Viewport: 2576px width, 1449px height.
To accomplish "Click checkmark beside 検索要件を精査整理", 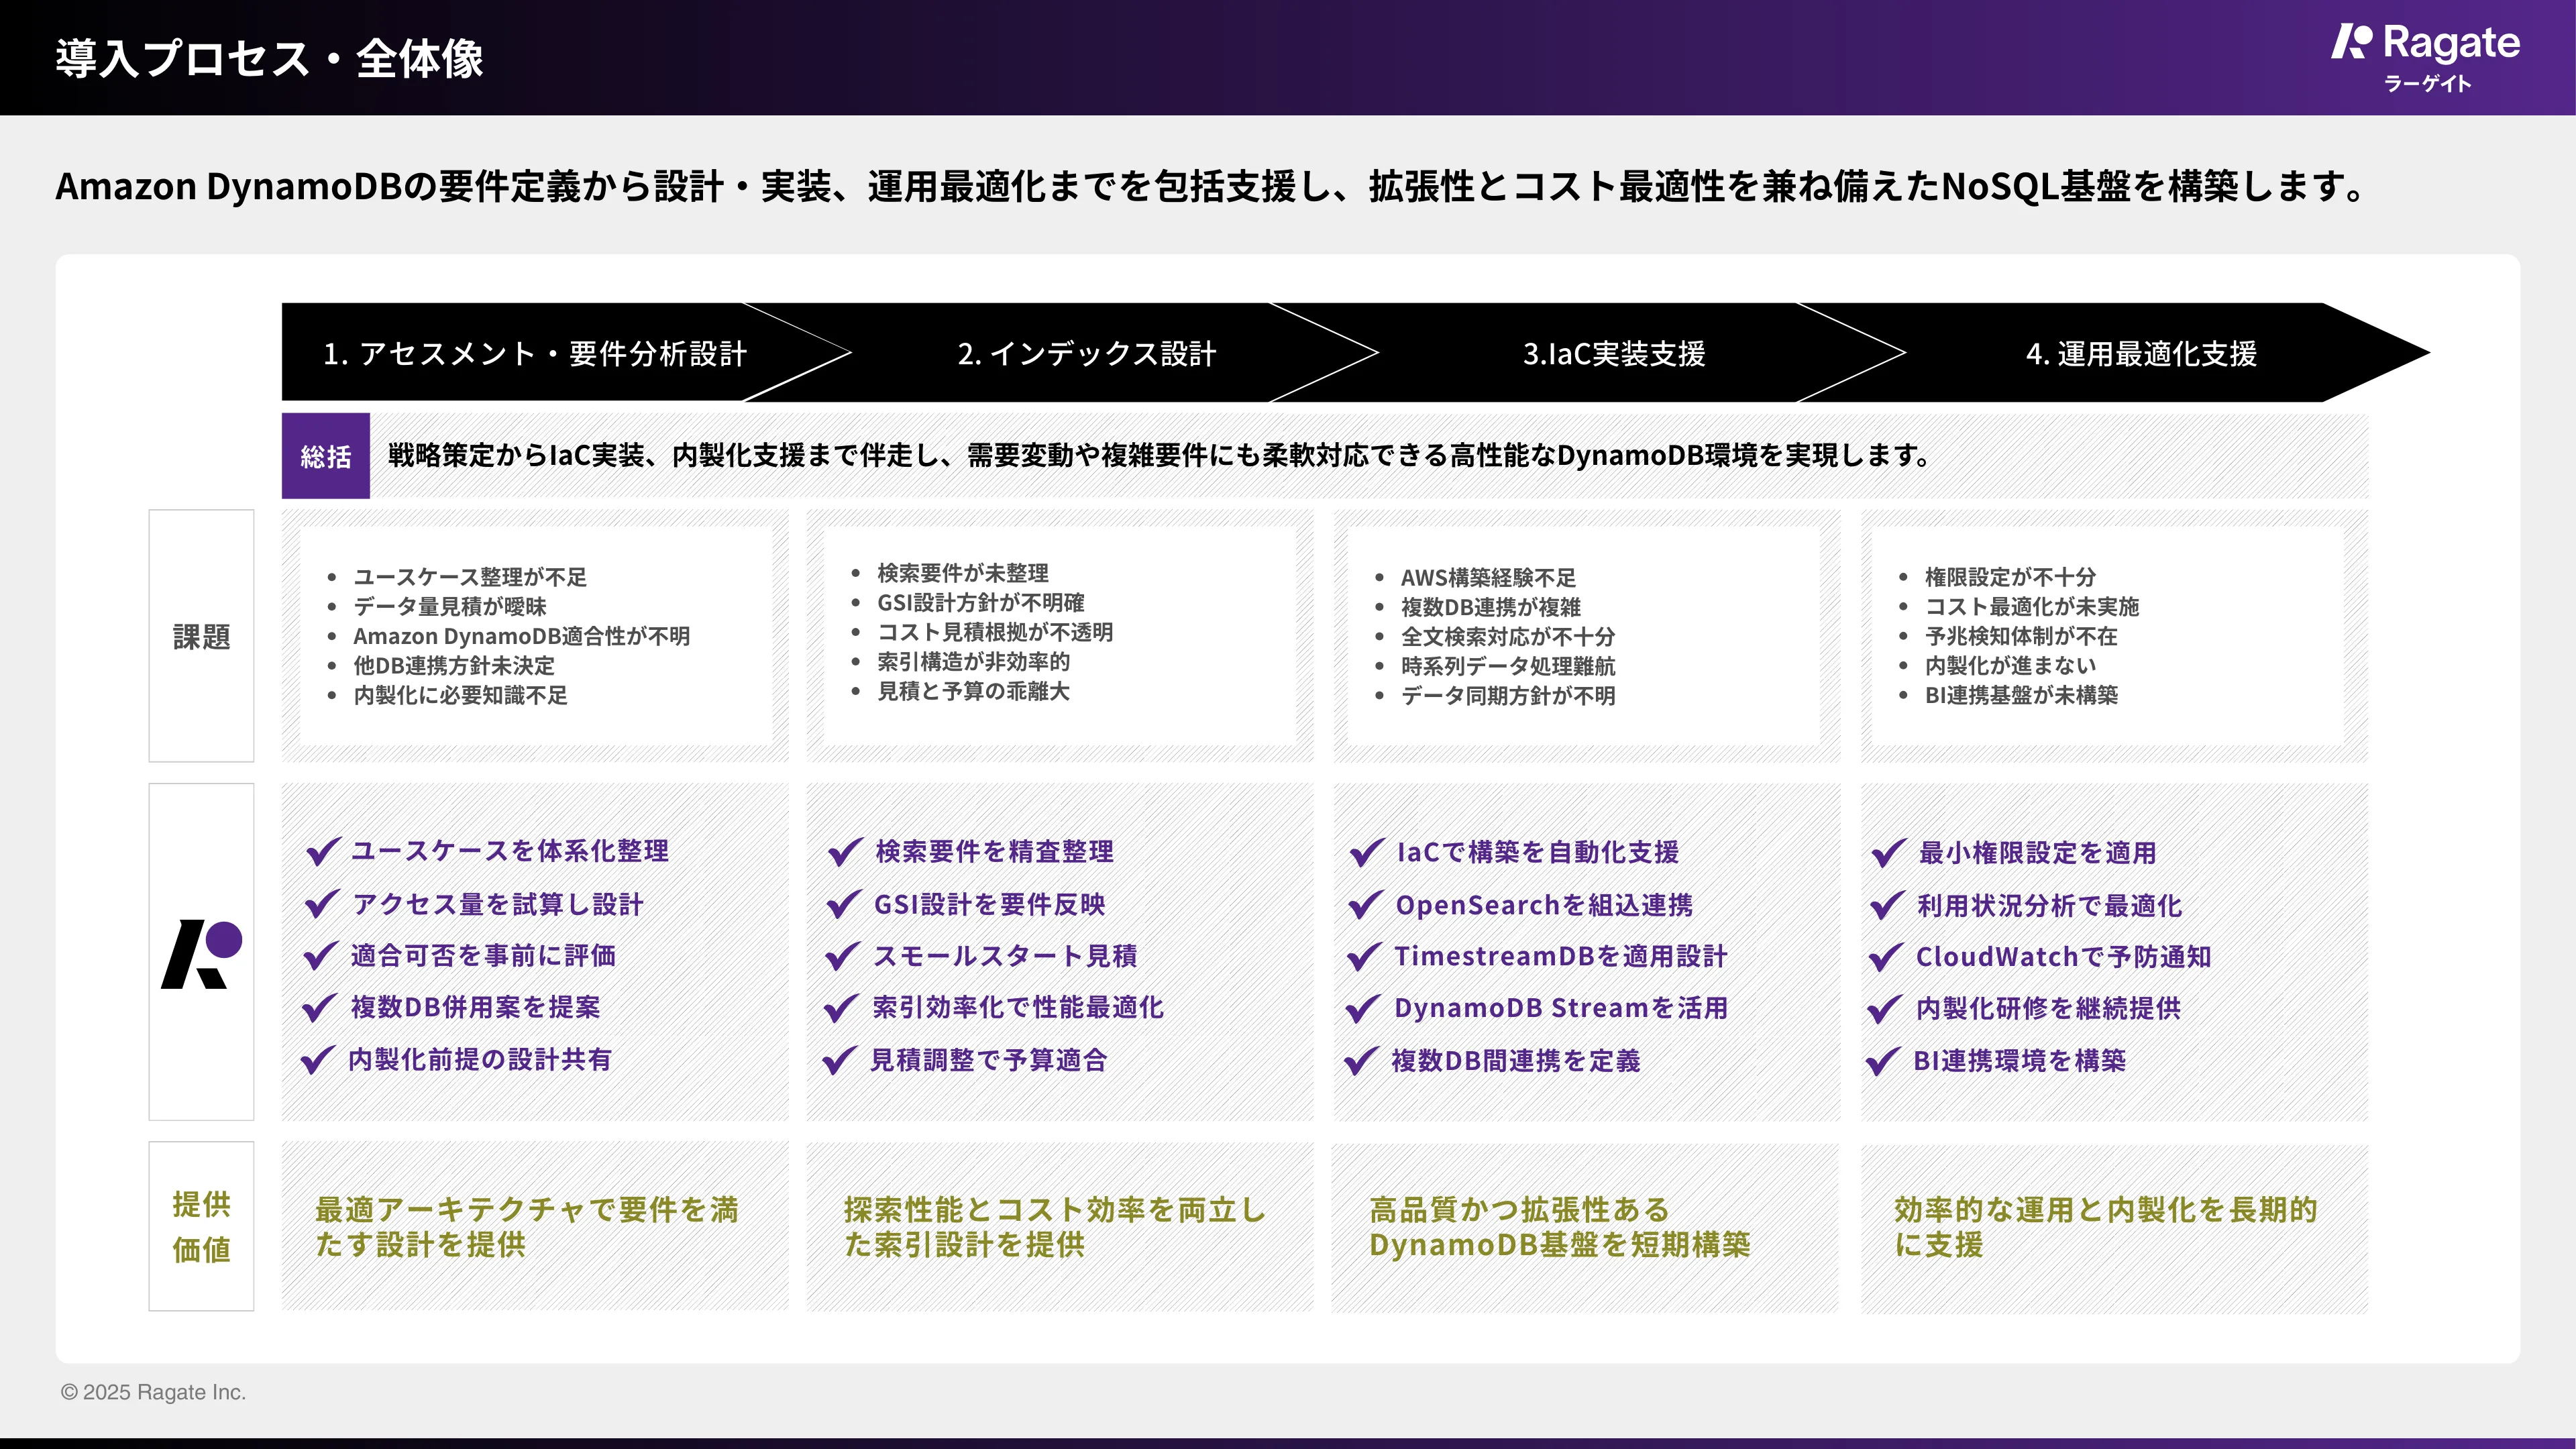I will pos(845,852).
